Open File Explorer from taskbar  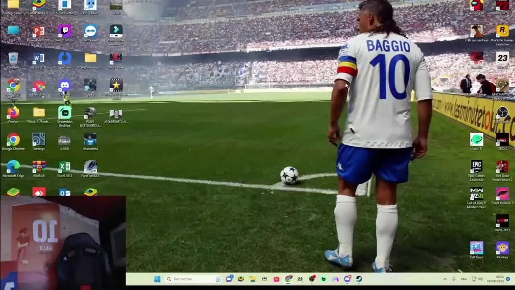pyautogui.click(x=253, y=279)
